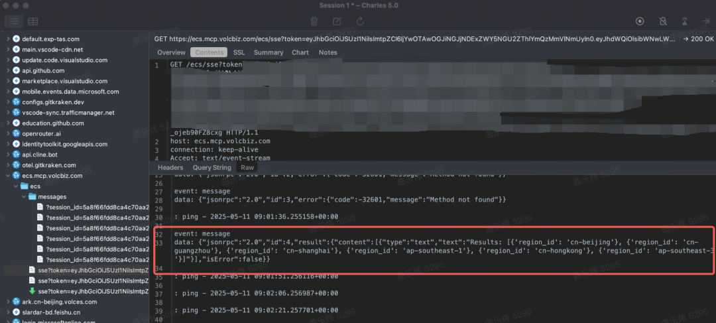Show the Headers response sub-tab
The image size is (716, 323).
170,168
